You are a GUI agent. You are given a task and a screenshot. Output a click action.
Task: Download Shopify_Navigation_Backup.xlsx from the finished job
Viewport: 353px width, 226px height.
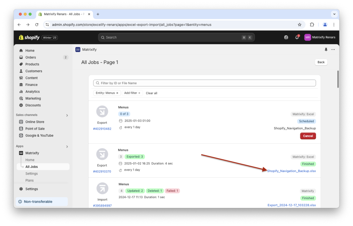pos(291,171)
